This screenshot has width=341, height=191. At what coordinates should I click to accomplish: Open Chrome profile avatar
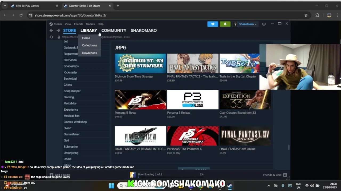click(x=329, y=15)
